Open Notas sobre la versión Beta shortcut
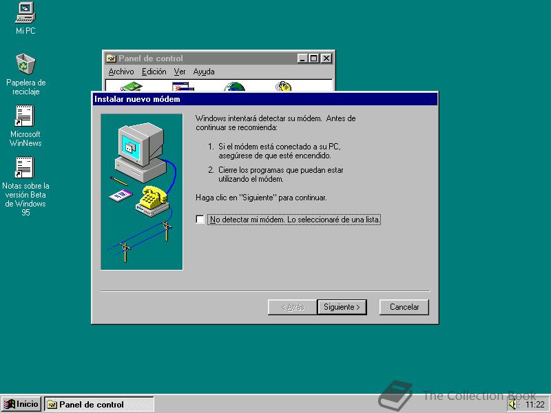Viewport: 551px width, 413px height. tap(25, 186)
